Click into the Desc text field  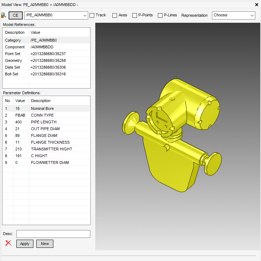point(53,234)
